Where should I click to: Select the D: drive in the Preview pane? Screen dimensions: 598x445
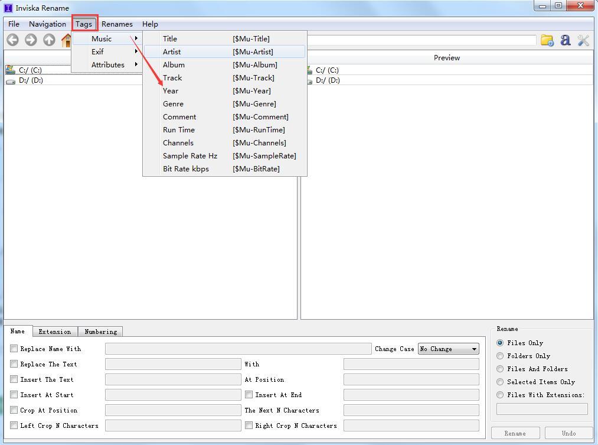327,80
